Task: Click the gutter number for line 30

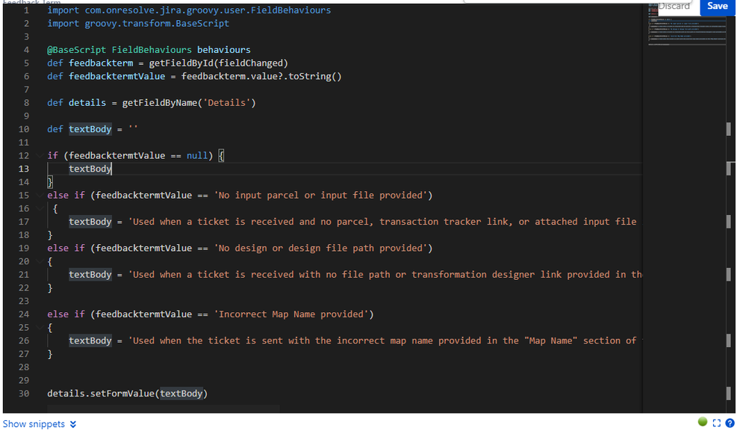Action: (23, 393)
